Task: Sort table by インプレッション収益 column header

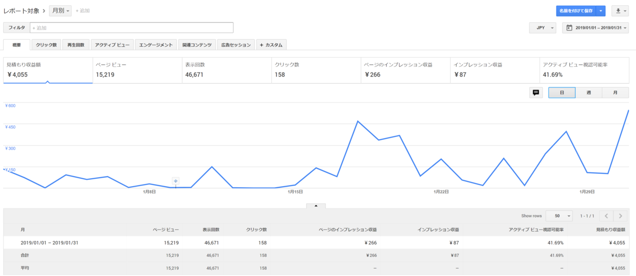Action: 438,230
